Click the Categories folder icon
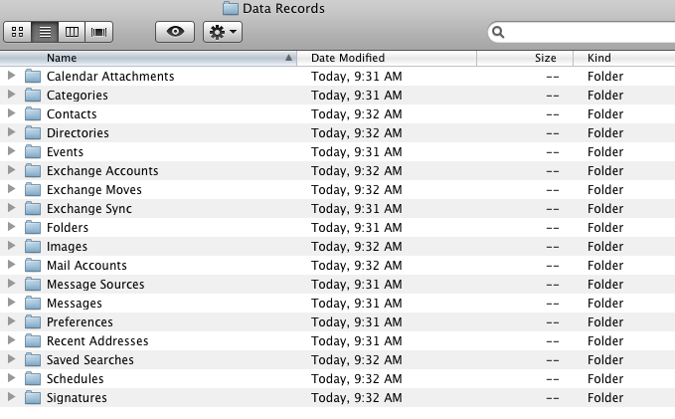 point(33,95)
